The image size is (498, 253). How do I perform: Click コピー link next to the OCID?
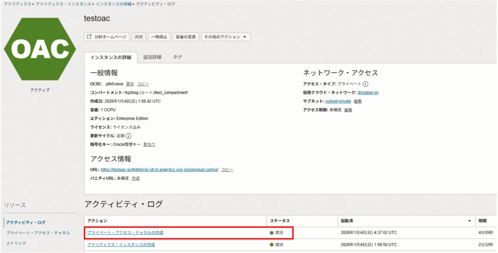143,84
